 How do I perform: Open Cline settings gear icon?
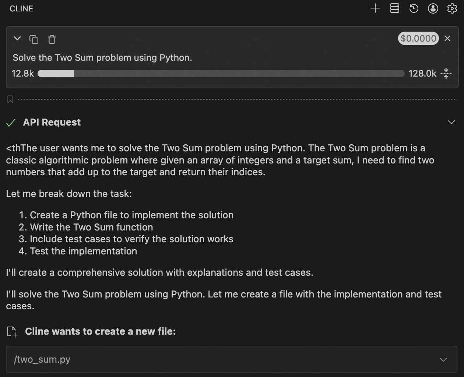452,8
